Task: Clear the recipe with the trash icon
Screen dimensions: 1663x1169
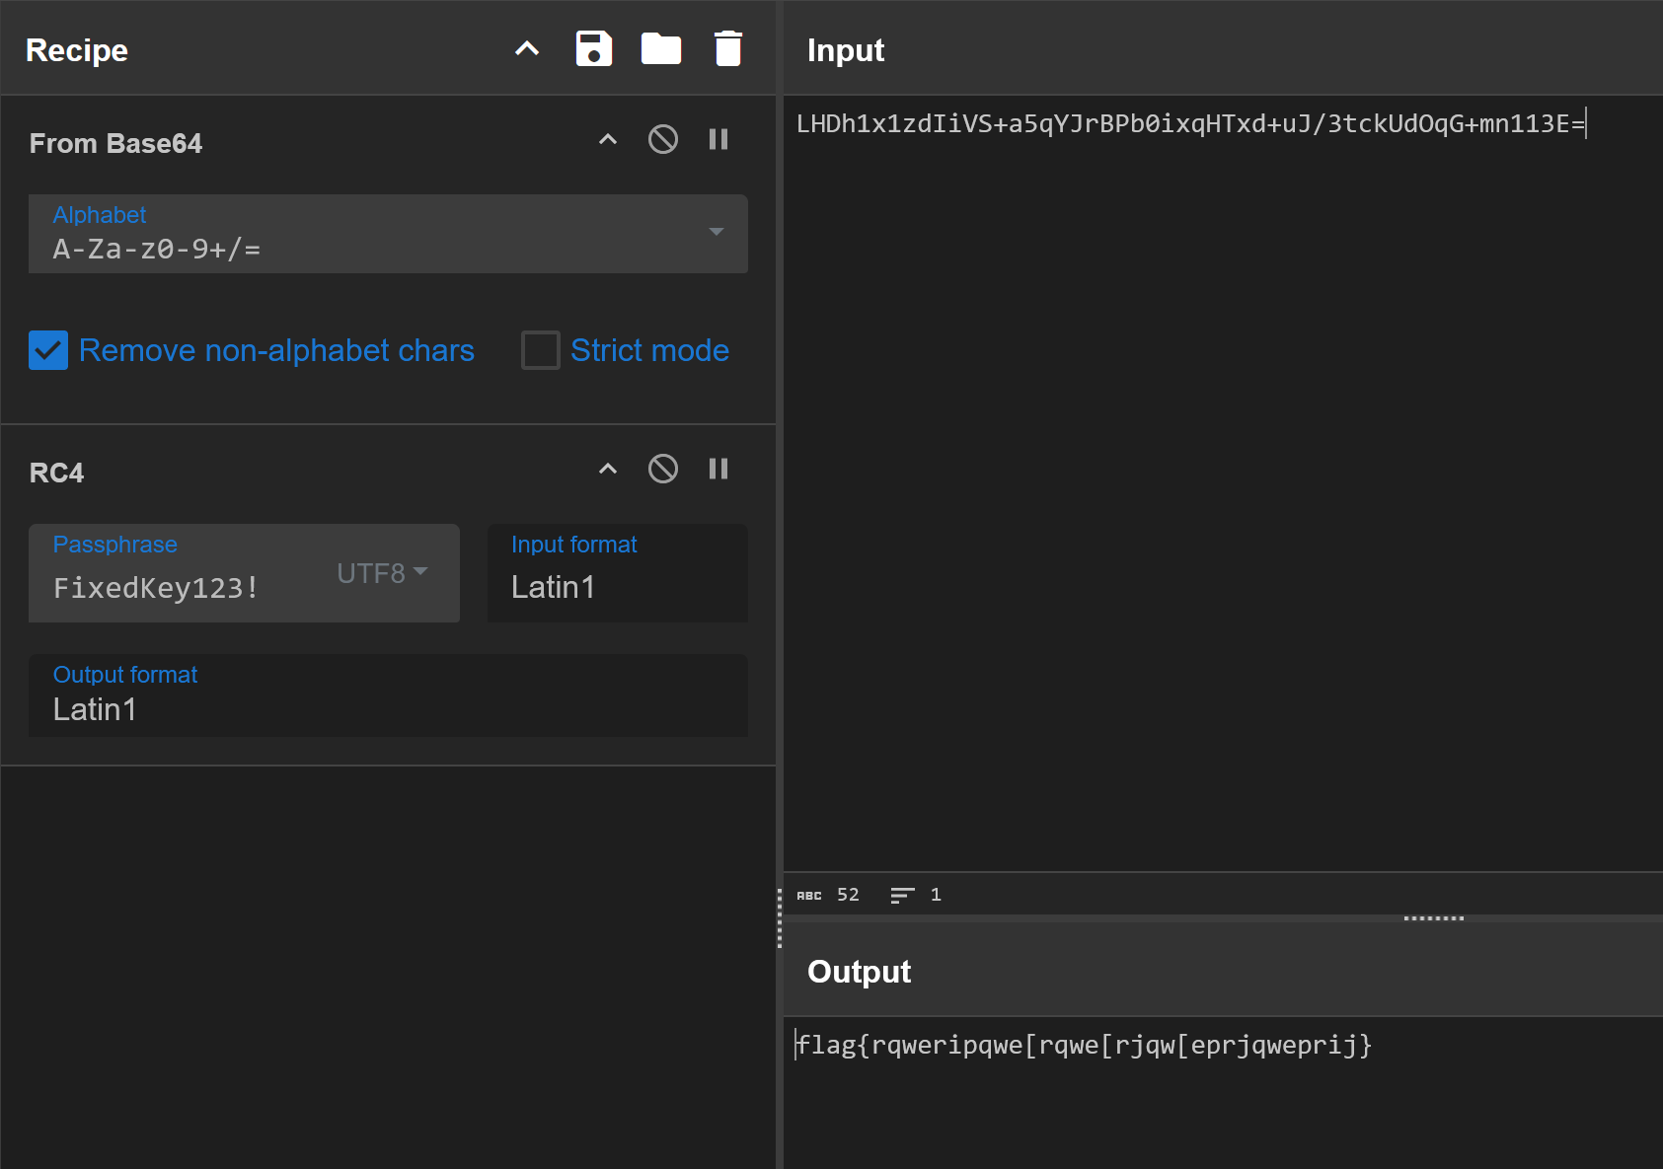Action: pyautogui.click(x=727, y=48)
